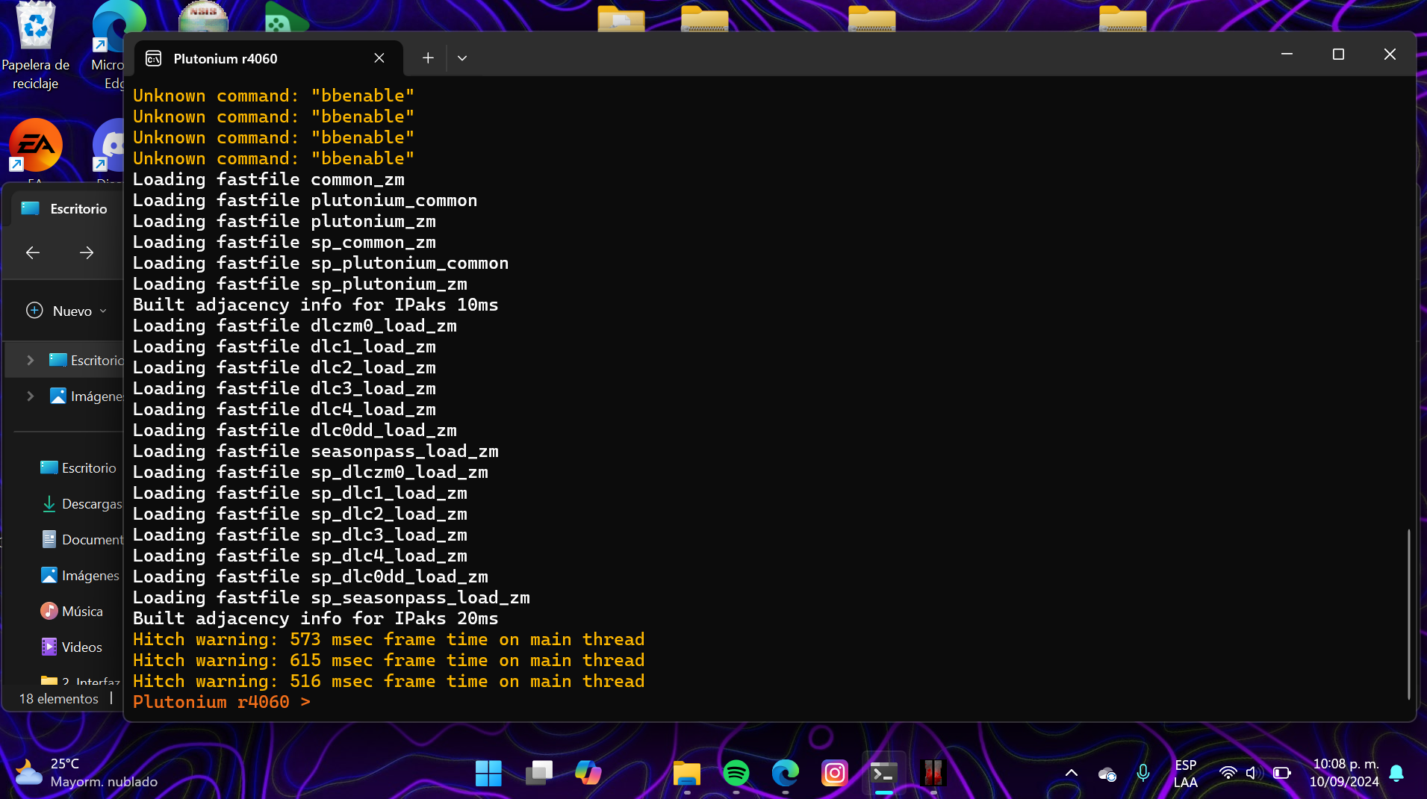The height and width of the screenshot is (799, 1427).
Task: Open the Microsoft Edge desktop shortcut
Action: [x=111, y=46]
